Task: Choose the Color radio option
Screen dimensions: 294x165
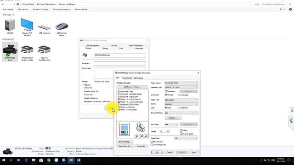Action: [166, 108]
